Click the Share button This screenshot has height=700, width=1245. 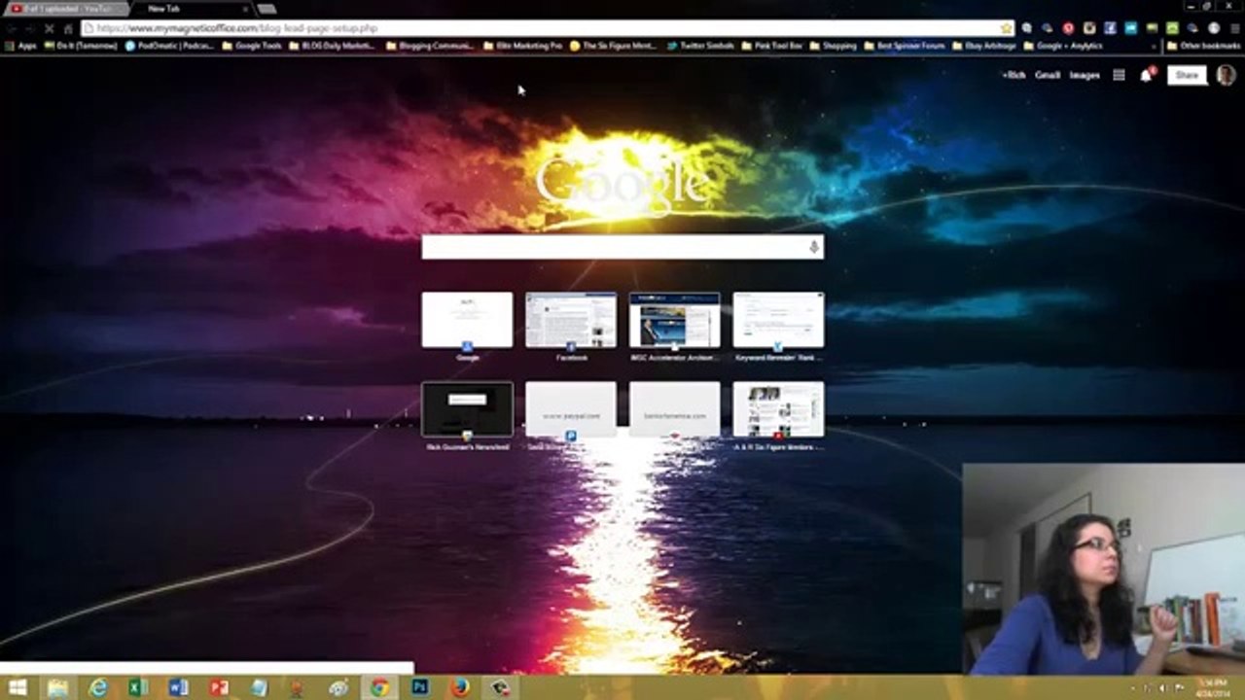[x=1187, y=75]
